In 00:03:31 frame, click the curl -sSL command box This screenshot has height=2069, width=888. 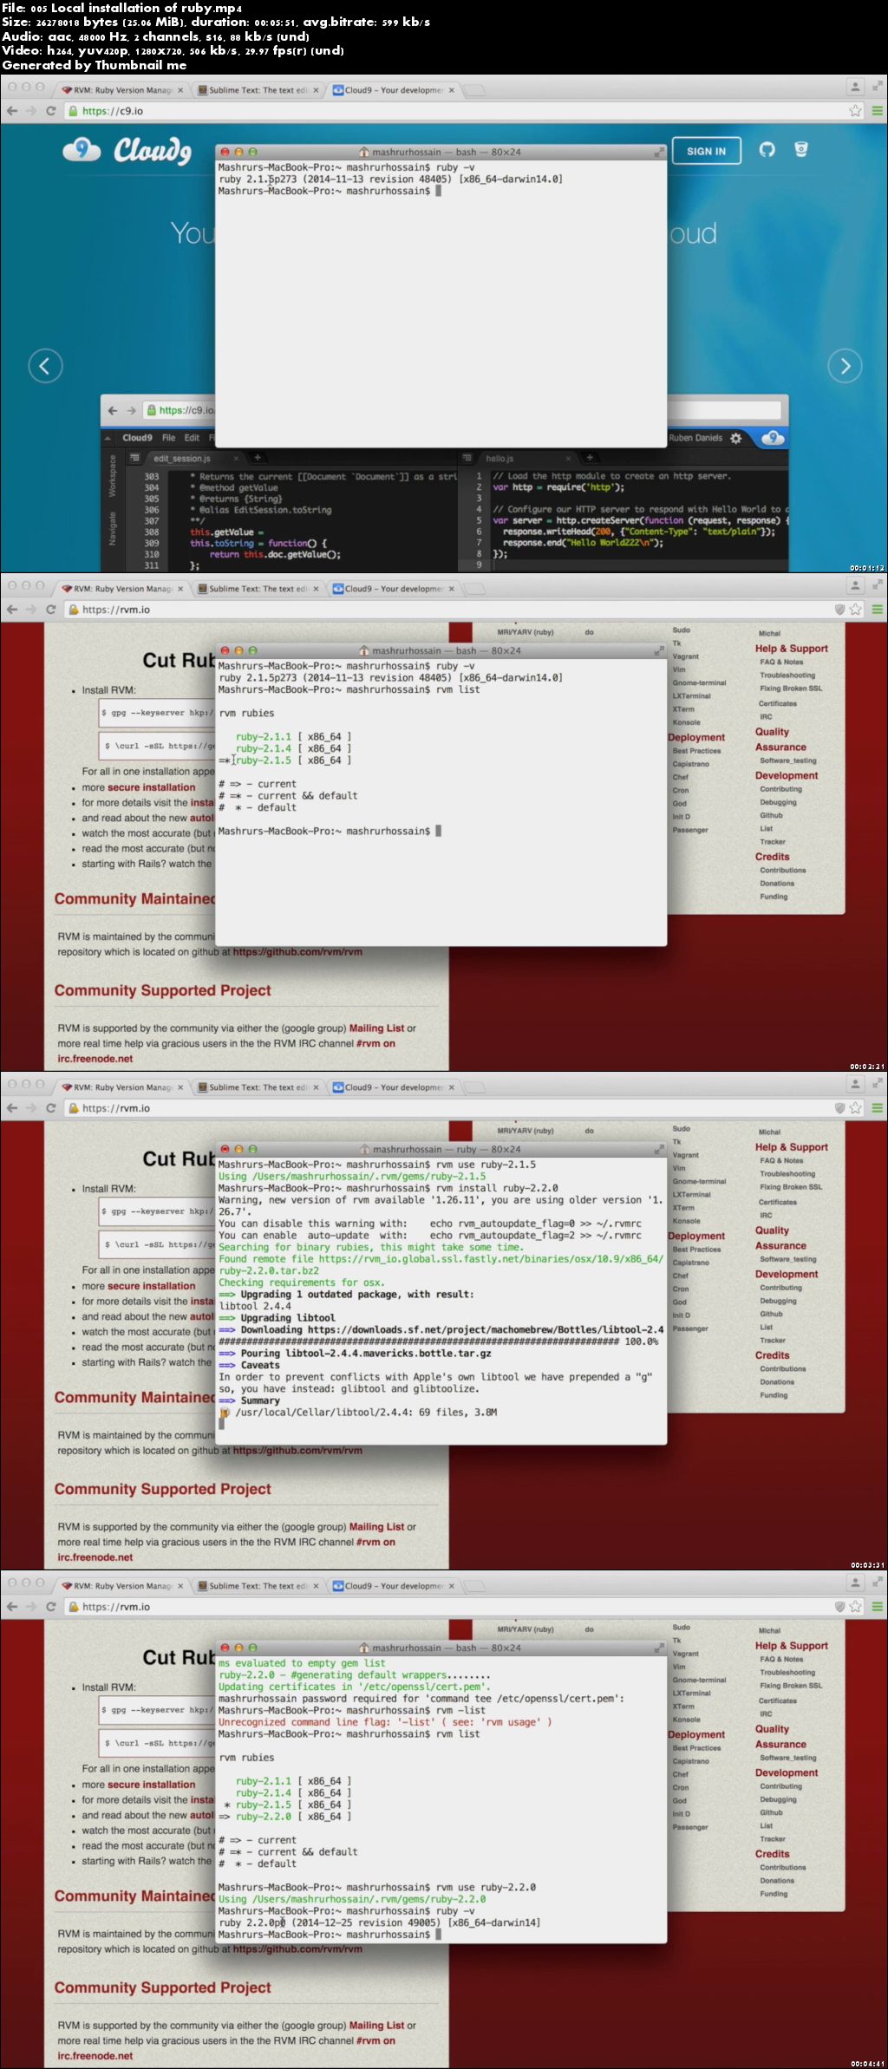point(157,1244)
